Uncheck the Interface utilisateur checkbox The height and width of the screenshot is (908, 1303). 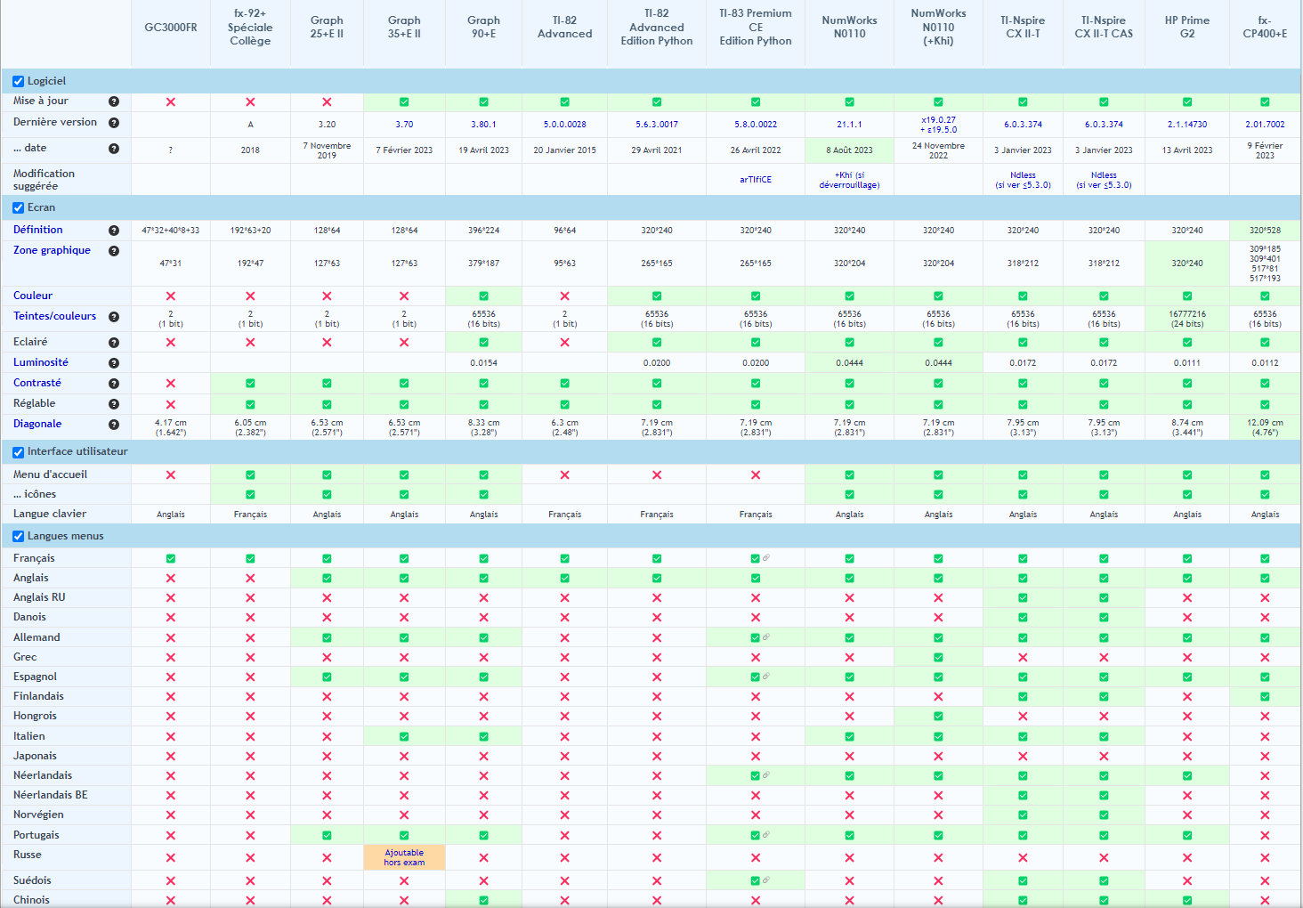click(x=19, y=452)
